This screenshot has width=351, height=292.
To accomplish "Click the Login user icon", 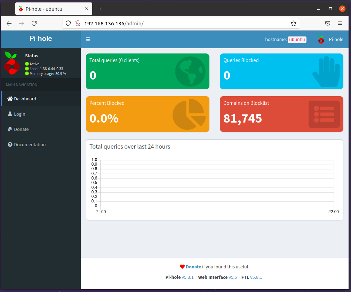I will coord(10,114).
